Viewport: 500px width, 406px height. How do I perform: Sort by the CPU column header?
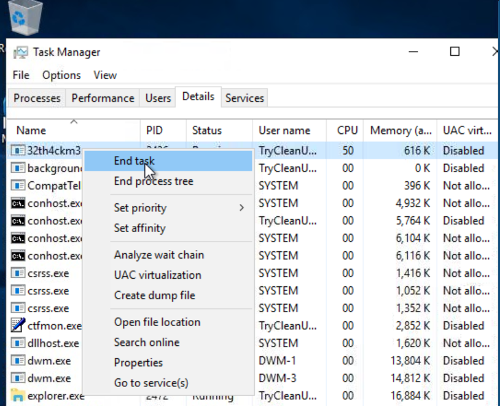(345, 130)
